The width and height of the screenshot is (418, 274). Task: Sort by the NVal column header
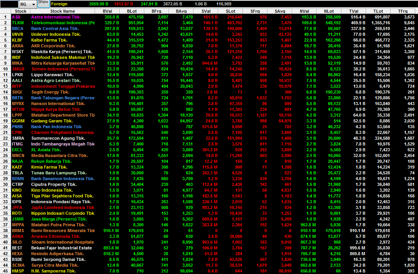(304, 11)
